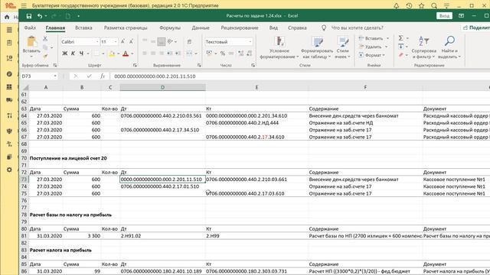Image resolution: width=490 pixels, height=275 pixels.
Task: Select column D header
Action: click(162, 87)
